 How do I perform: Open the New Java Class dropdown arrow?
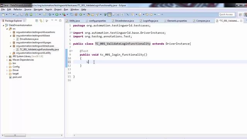click(84, 15)
